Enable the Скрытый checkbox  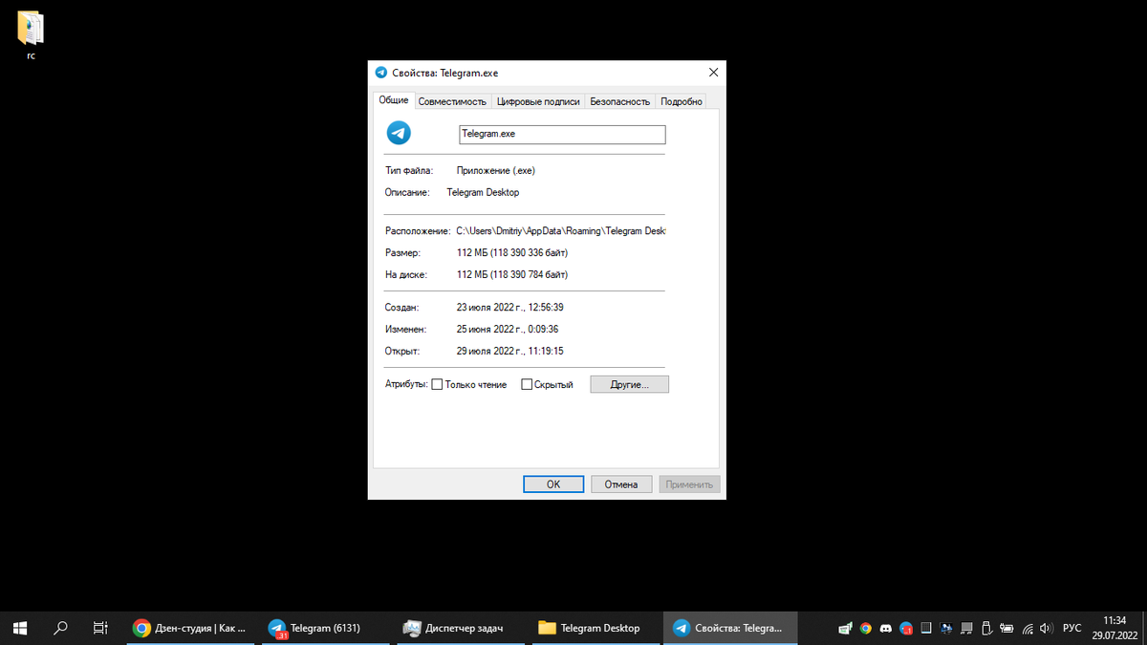point(527,384)
